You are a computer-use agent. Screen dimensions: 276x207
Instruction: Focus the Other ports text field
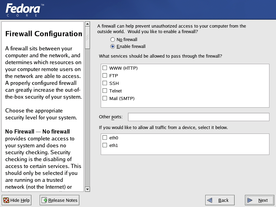(x=199, y=117)
